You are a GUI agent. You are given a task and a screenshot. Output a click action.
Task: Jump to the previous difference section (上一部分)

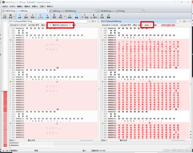pyautogui.click(x=94, y=16)
